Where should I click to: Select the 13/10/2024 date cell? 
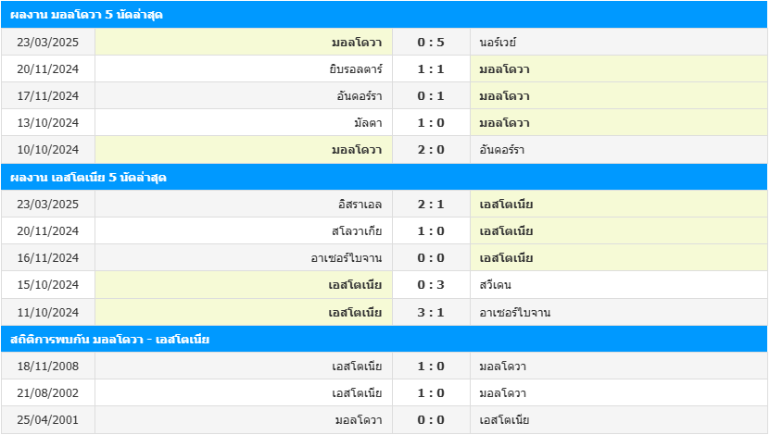pyautogui.click(x=48, y=122)
